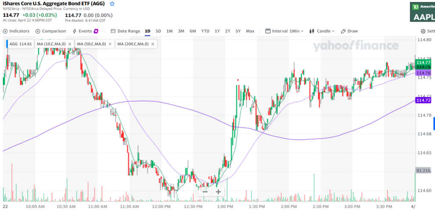Open chart Settings gear
Image resolution: width=435 pixels, height=214 pixels.
click(427, 31)
